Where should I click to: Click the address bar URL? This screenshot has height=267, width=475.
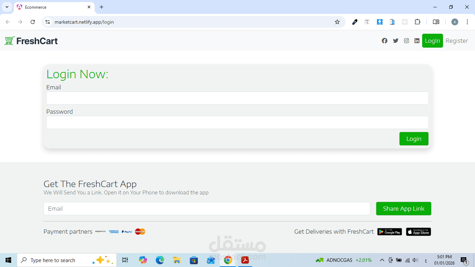pos(84,22)
